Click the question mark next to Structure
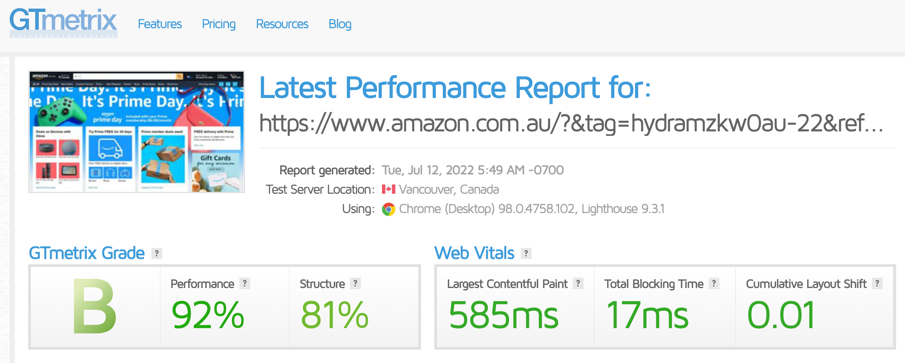Viewport: 905px width, 363px height. [x=355, y=284]
